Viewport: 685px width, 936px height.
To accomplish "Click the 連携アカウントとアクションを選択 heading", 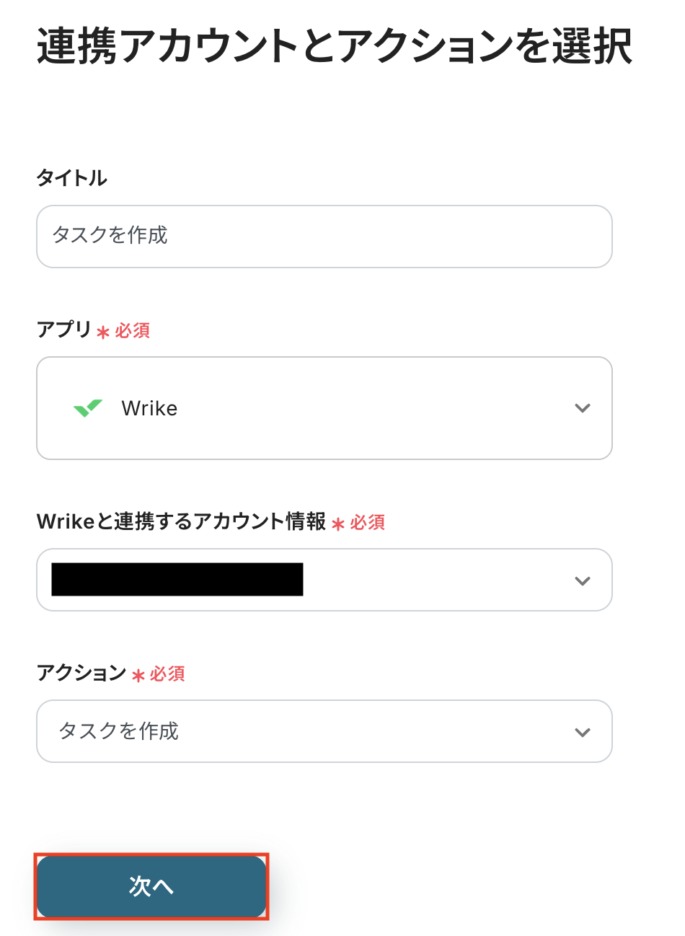I will (x=335, y=47).
